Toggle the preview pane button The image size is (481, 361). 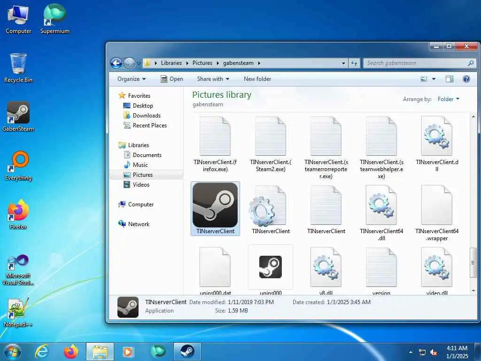(450, 79)
